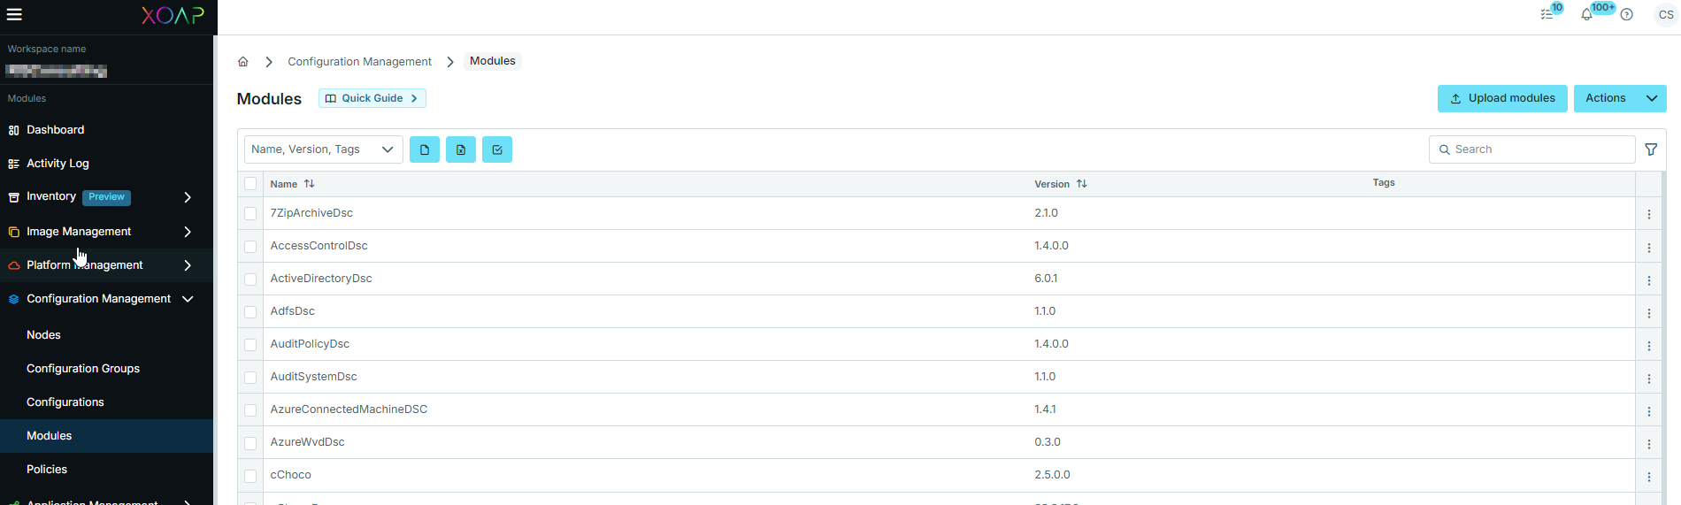The image size is (1681, 505).
Task: Click the Upload modules button
Action: [1502, 98]
